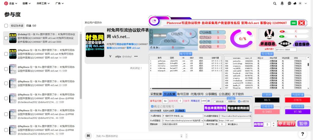The image size is (313, 140).
Task: Click the green oval indicator icon
Action: 282,37
